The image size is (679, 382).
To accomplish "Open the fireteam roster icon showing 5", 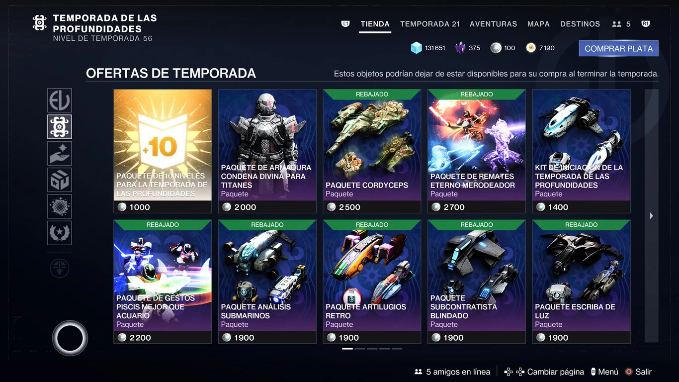I will (x=621, y=24).
